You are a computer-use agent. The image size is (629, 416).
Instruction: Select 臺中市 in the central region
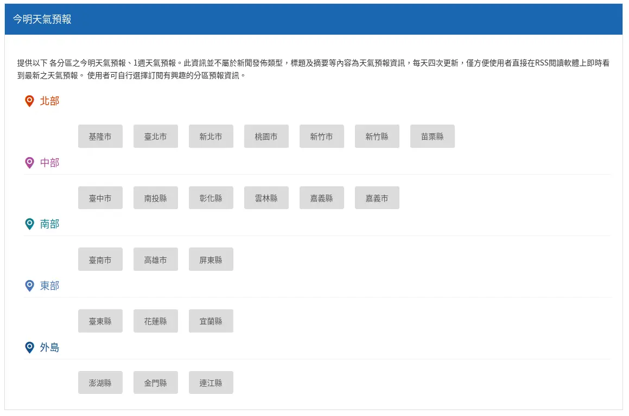(x=100, y=198)
